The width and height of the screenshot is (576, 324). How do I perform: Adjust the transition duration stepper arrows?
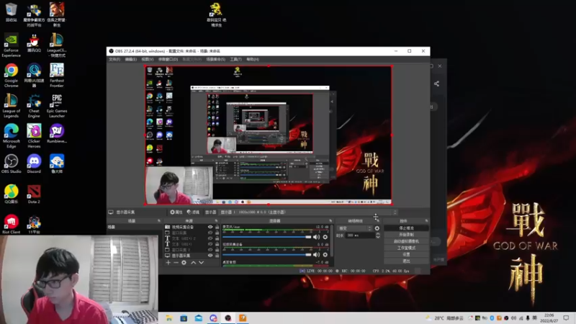pyautogui.click(x=377, y=235)
